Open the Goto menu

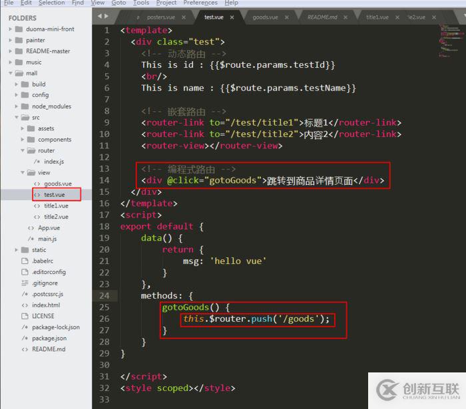[x=119, y=3]
